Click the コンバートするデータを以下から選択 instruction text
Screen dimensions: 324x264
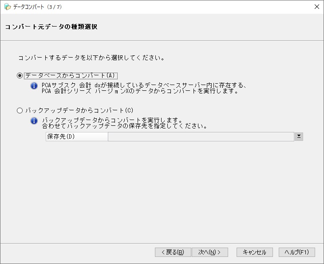[92, 58]
